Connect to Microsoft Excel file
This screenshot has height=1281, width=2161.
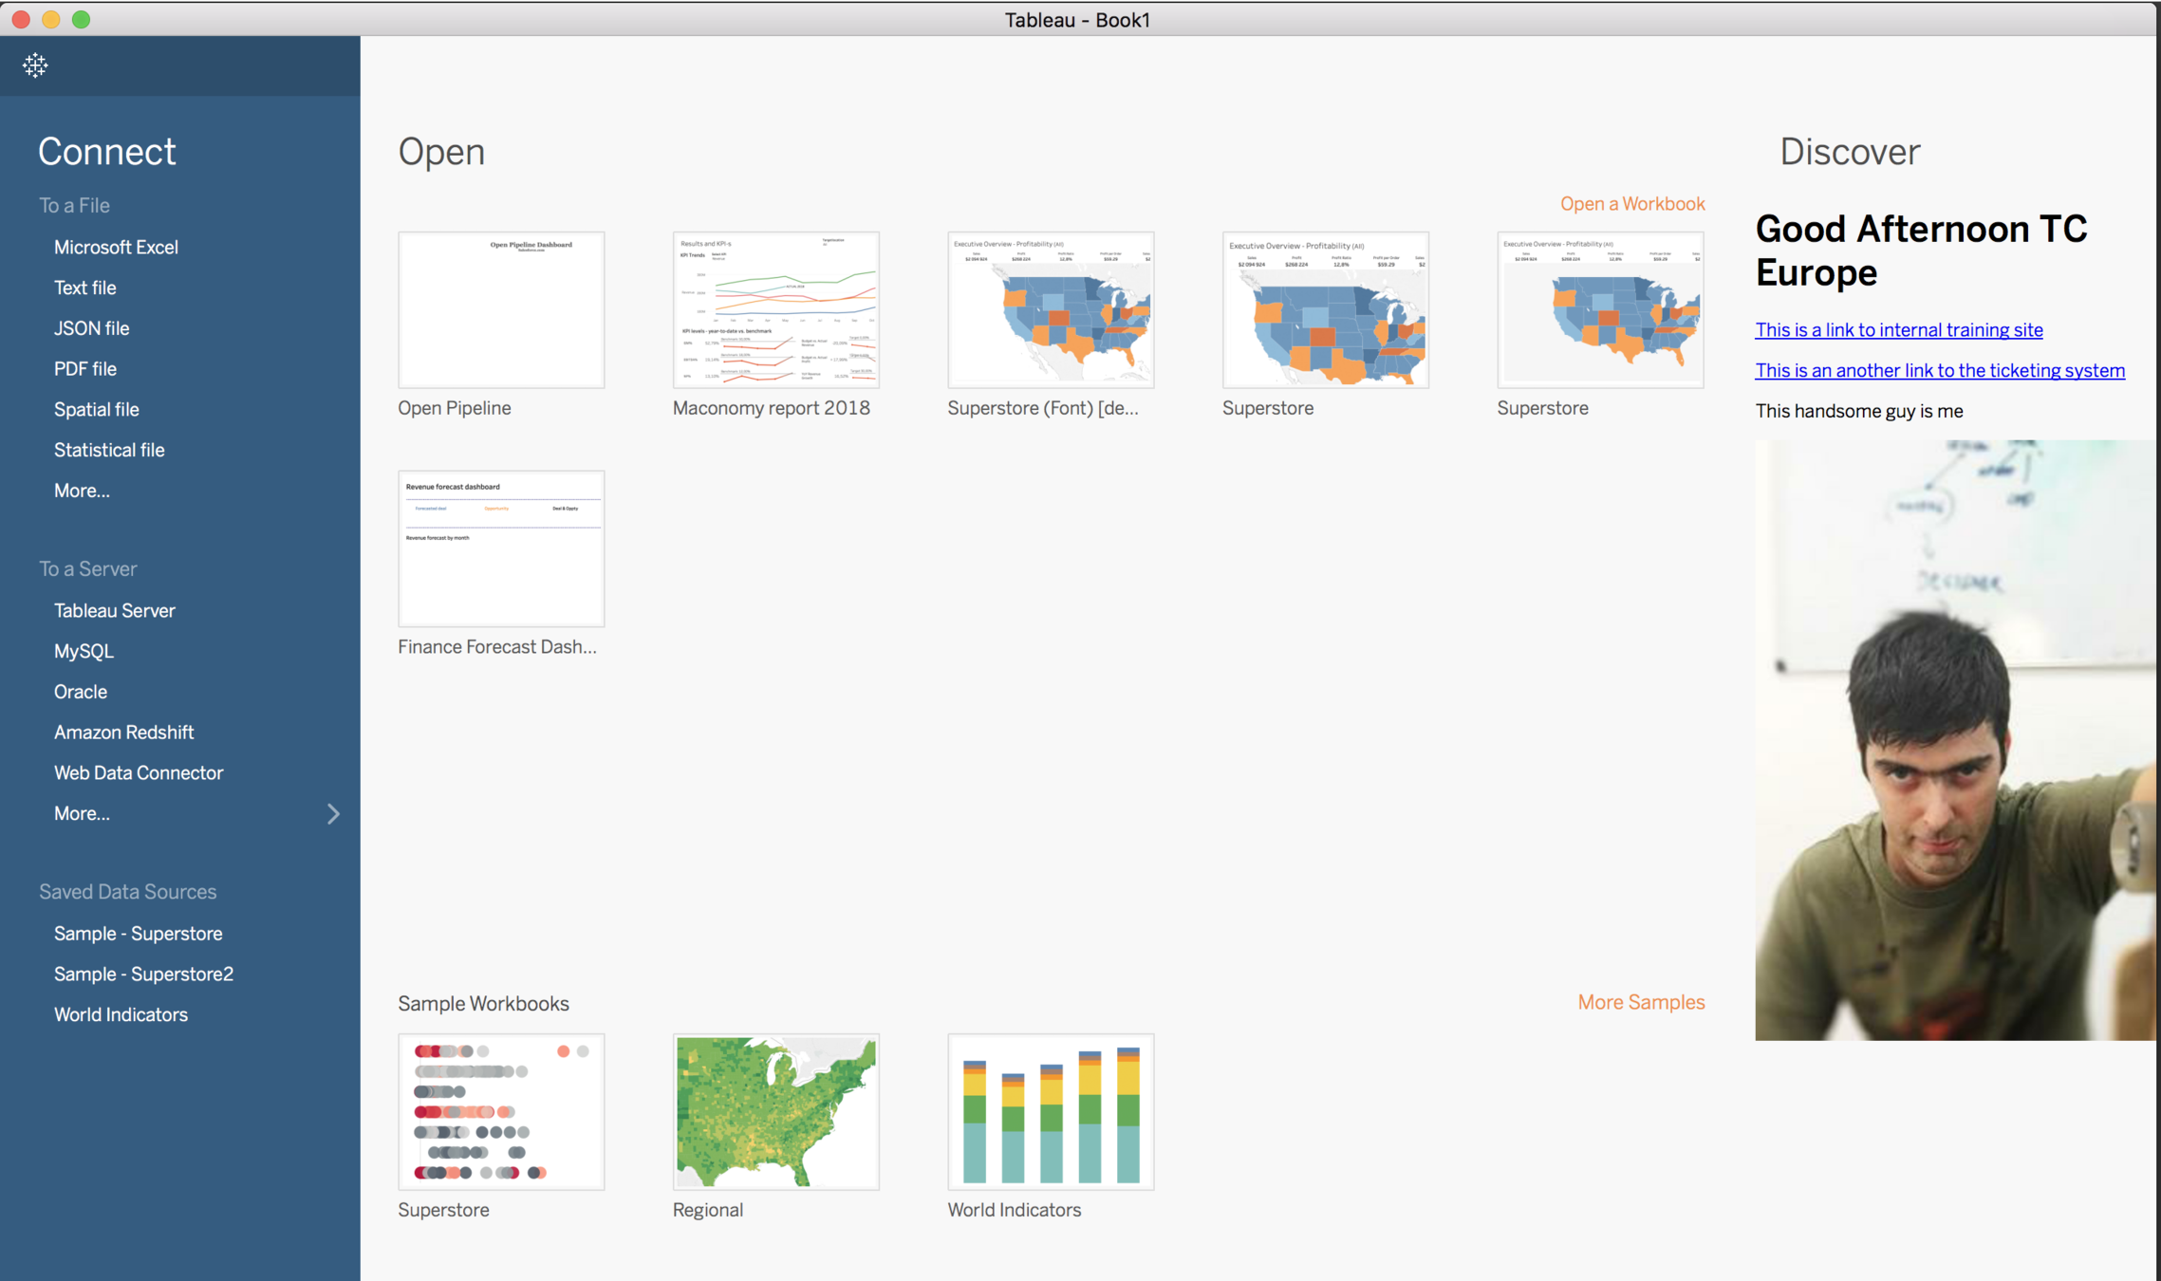[116, 248]
